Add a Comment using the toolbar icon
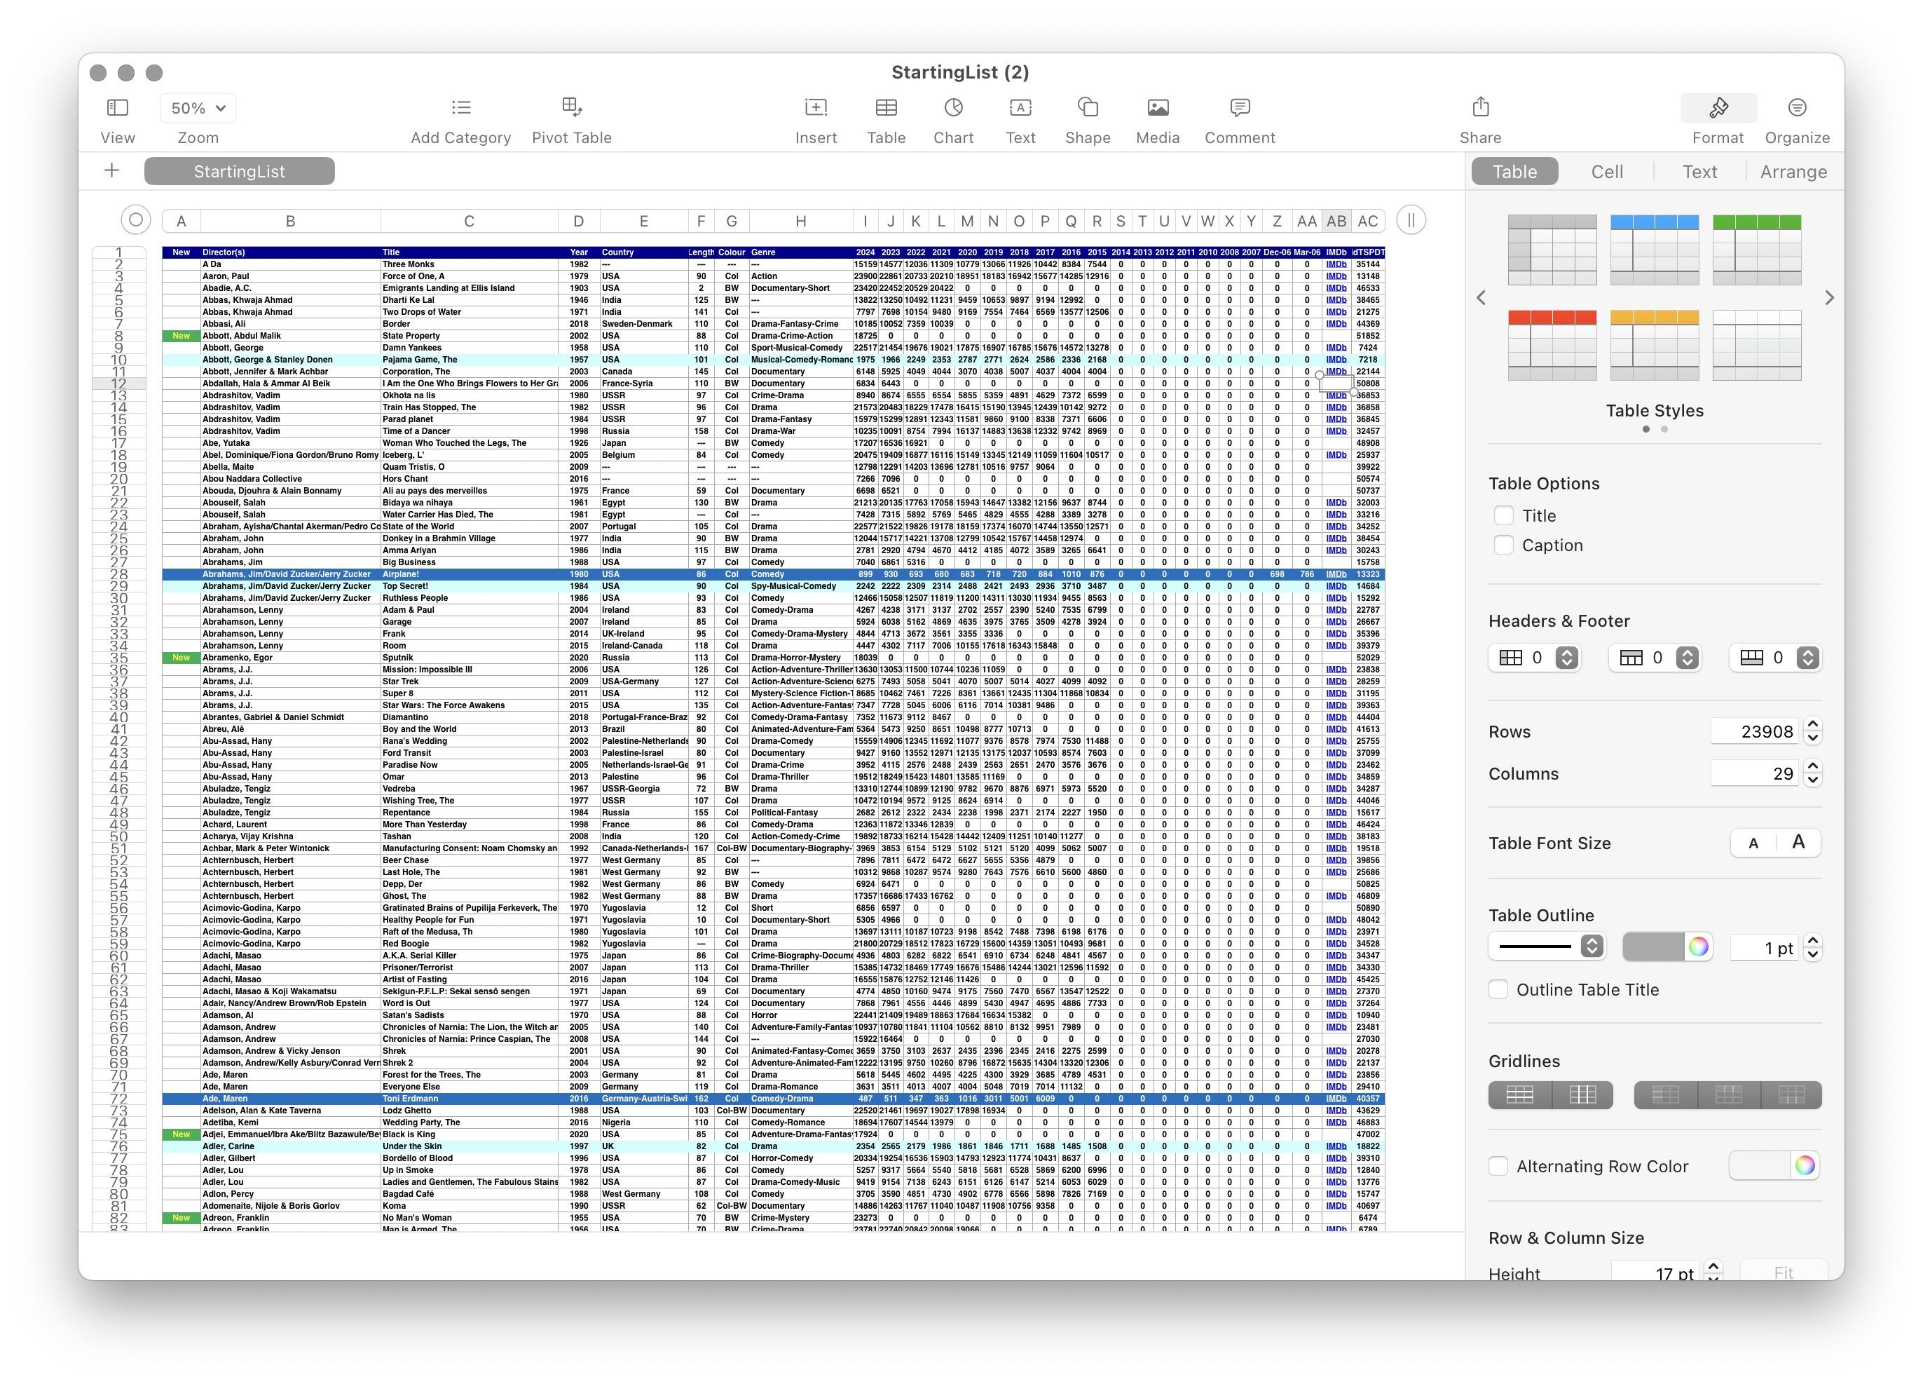 pos(1239,108)
